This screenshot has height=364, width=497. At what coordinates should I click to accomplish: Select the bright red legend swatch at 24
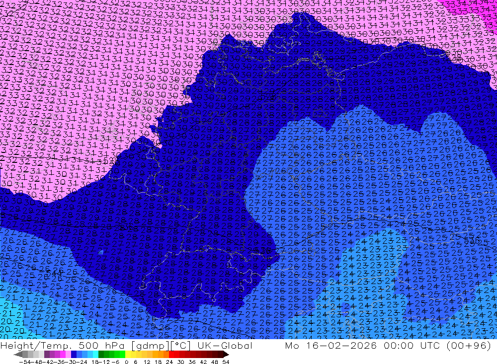point(171,355)
